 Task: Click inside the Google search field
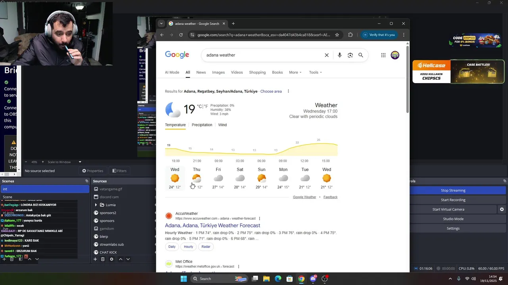[x=262, y=55]
